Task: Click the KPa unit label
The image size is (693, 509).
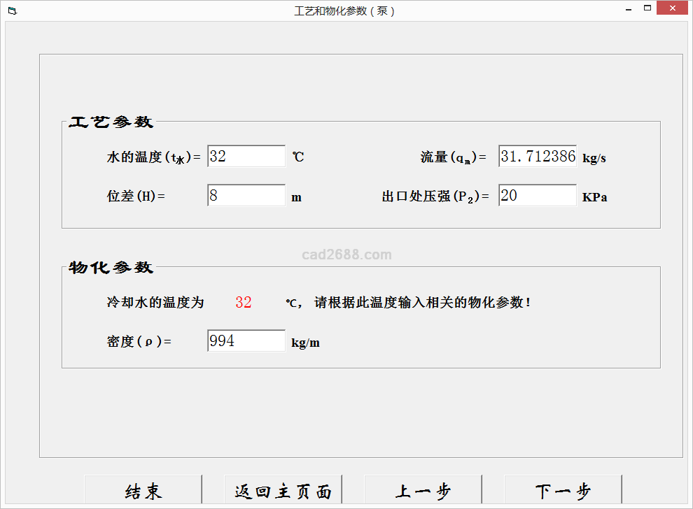Action: 595,197
